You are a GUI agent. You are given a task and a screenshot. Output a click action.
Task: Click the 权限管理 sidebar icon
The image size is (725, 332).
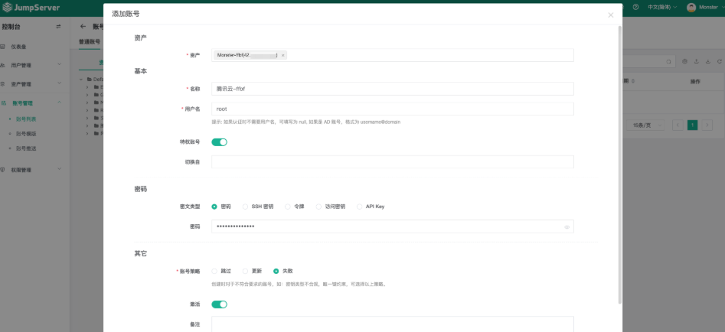(x=3, y=170)
